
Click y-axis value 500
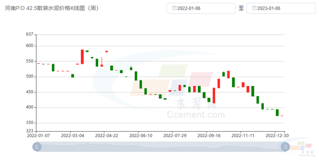30,77
